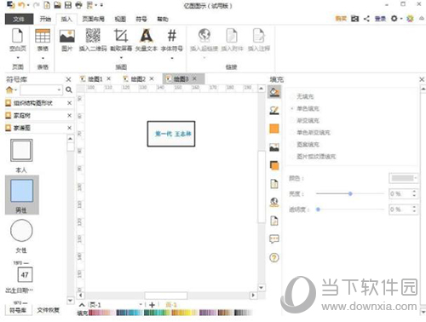Open the Picture panel icon in right sidebar

coord(274,147)
